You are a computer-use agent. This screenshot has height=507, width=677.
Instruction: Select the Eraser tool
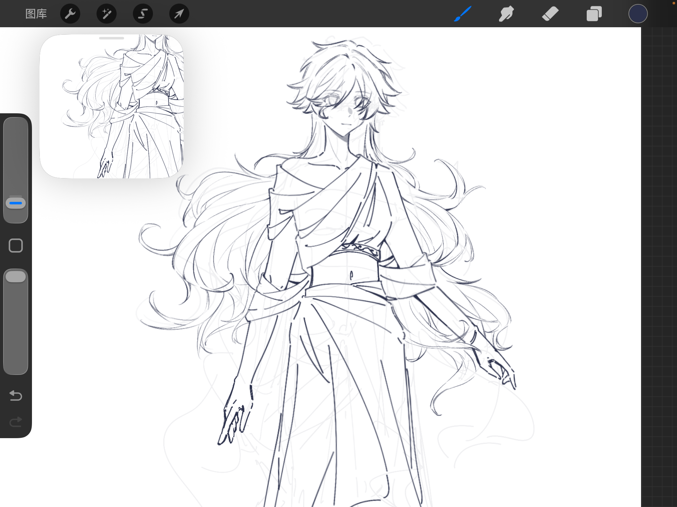[550, 14]
